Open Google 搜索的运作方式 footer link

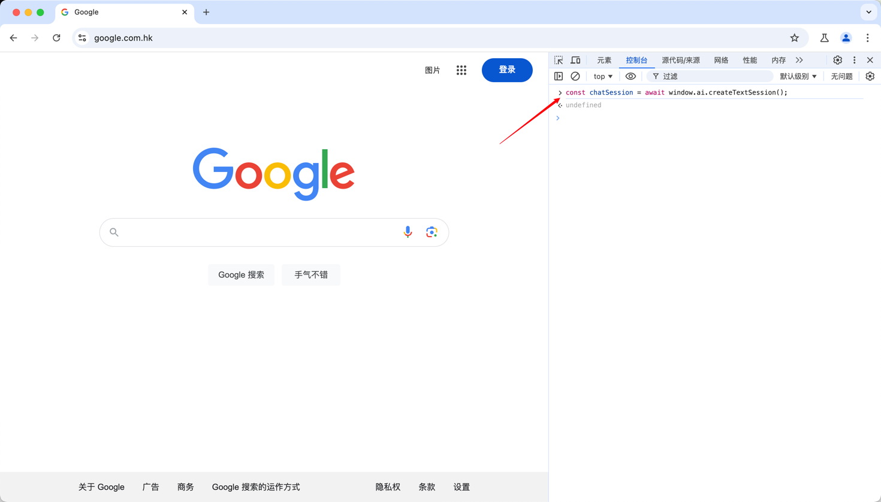click(256, 487)
